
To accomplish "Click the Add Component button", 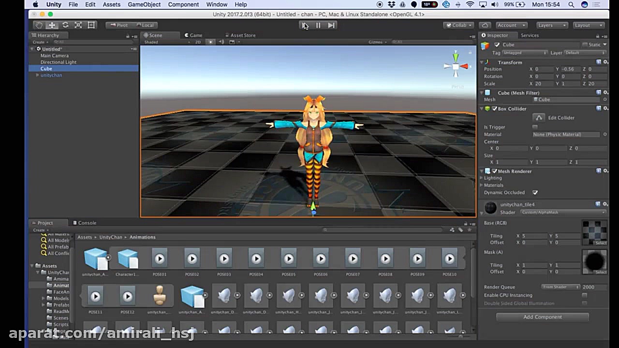I will (x=542, y=317).
